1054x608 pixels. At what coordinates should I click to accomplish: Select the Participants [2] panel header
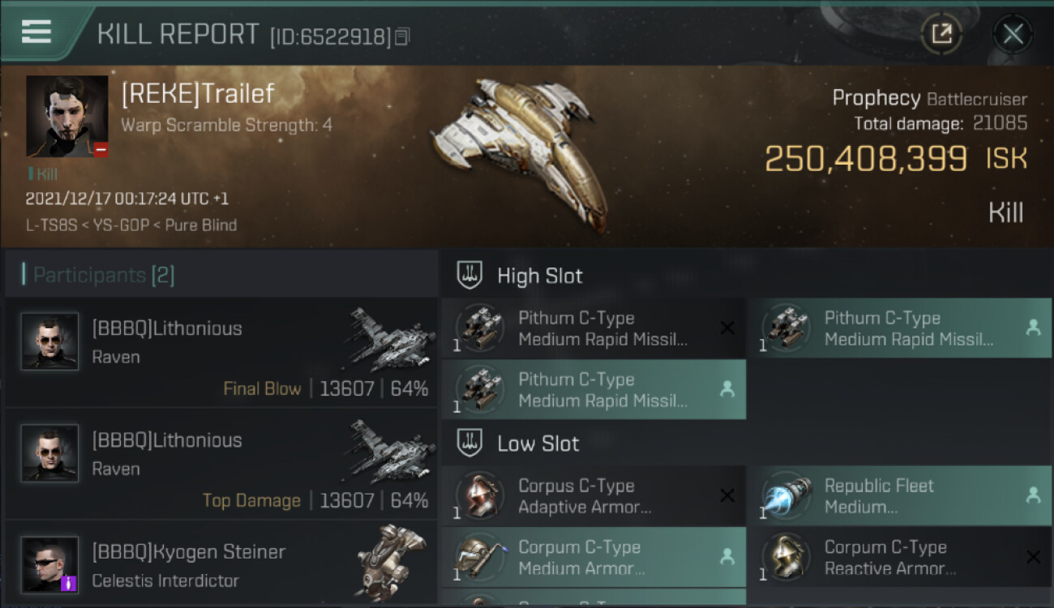click(x=221, y=275)
